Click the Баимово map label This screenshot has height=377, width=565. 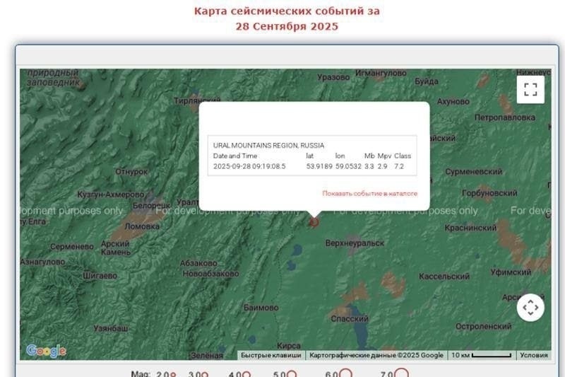point(261,308)
